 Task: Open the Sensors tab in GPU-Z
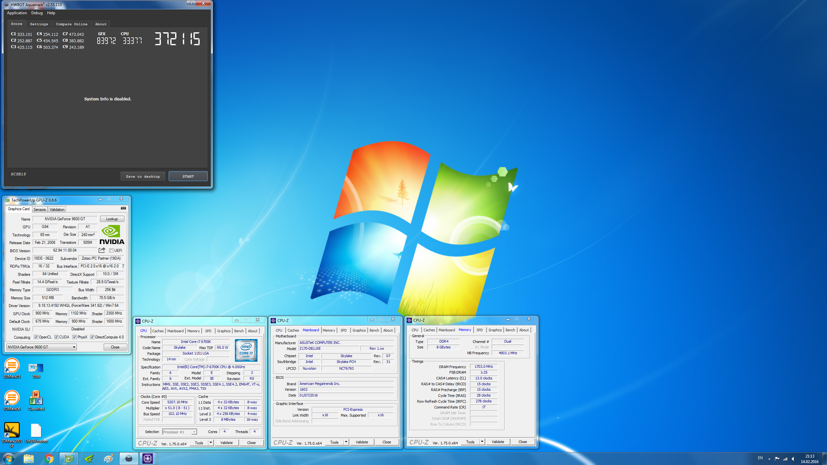point(40,210)
